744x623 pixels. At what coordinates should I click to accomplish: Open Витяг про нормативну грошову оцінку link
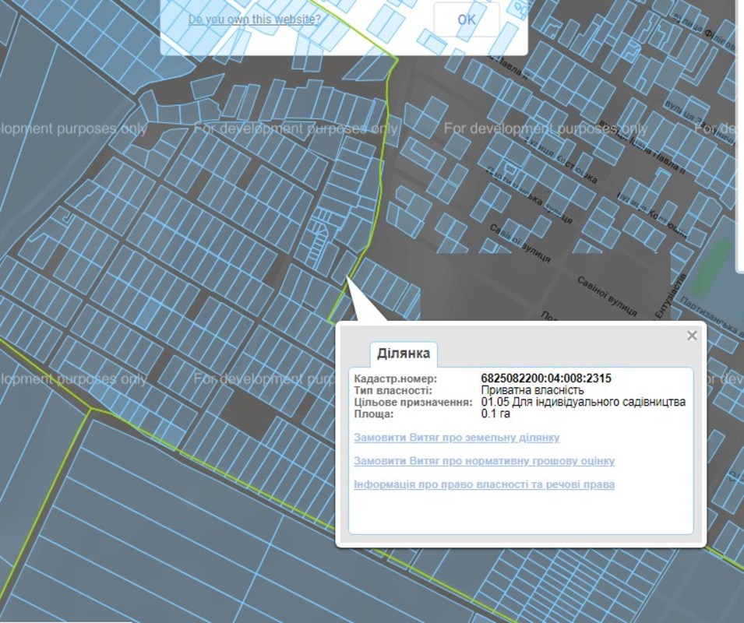pyautogui.click(x=484, y=461)
